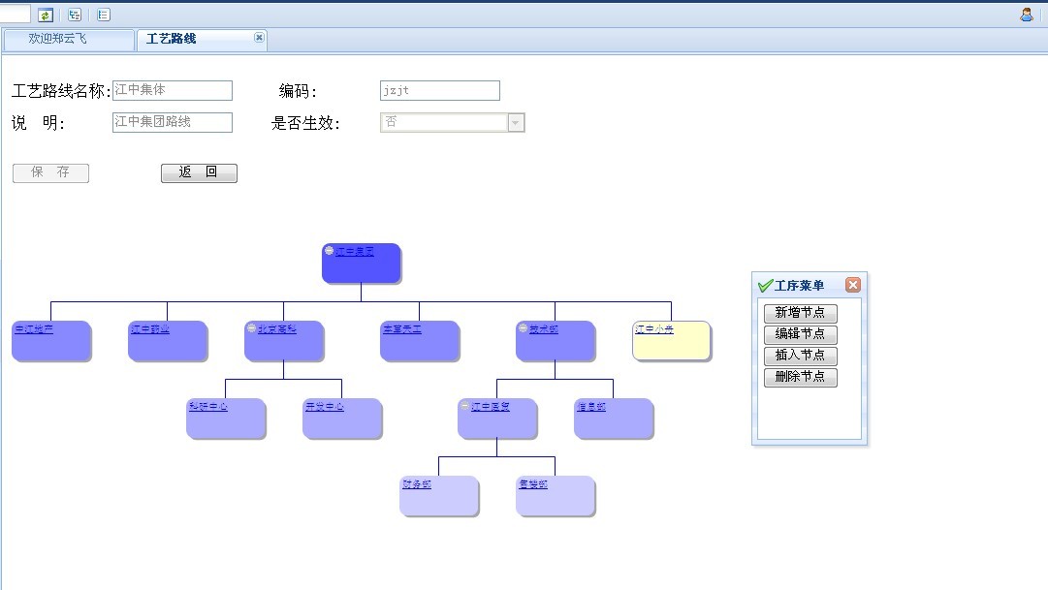Choose 插入节点 in 工序菜单
Viewport: 1048px width, 590px height.
tap(801, 356)
